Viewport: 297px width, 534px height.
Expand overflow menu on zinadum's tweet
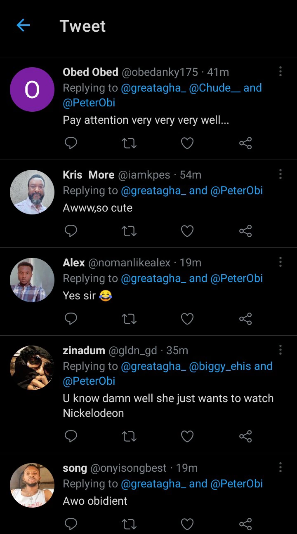(x=280, y=350)
